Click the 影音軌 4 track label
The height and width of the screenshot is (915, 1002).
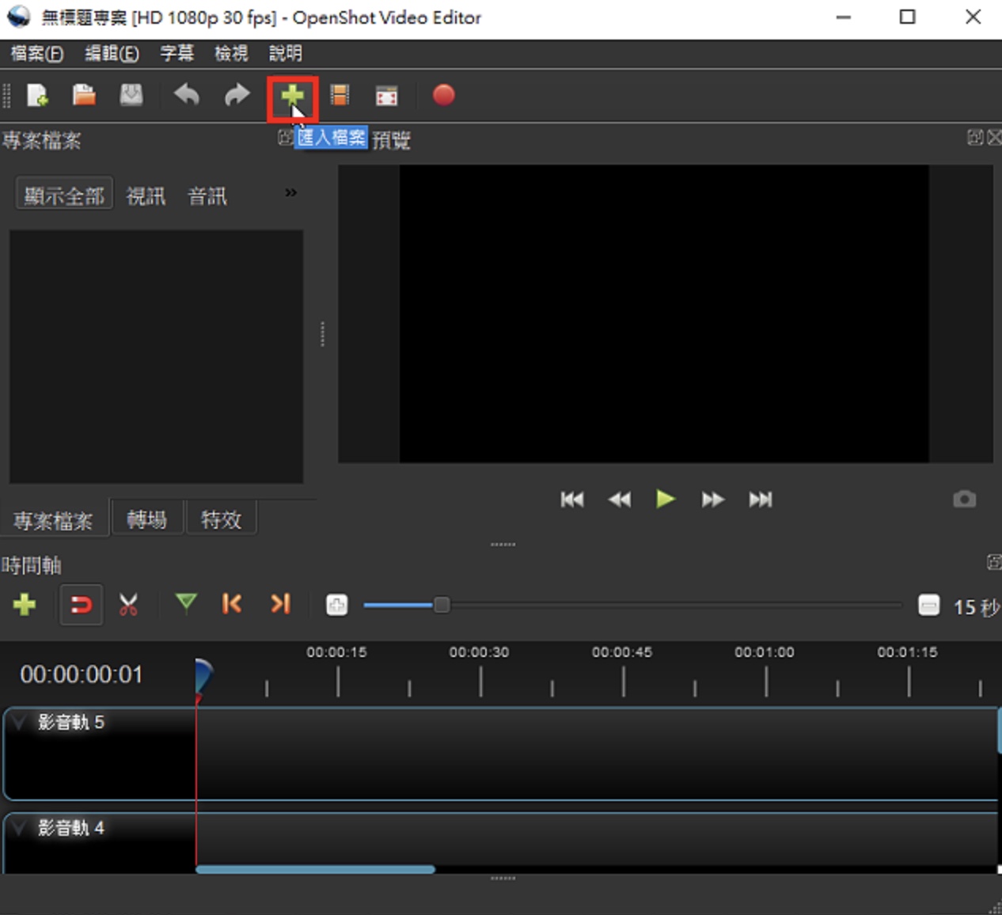tap(71, 828)
